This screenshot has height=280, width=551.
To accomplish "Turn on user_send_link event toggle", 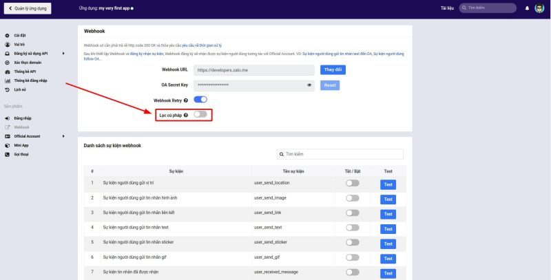I will tap(353, 213).
